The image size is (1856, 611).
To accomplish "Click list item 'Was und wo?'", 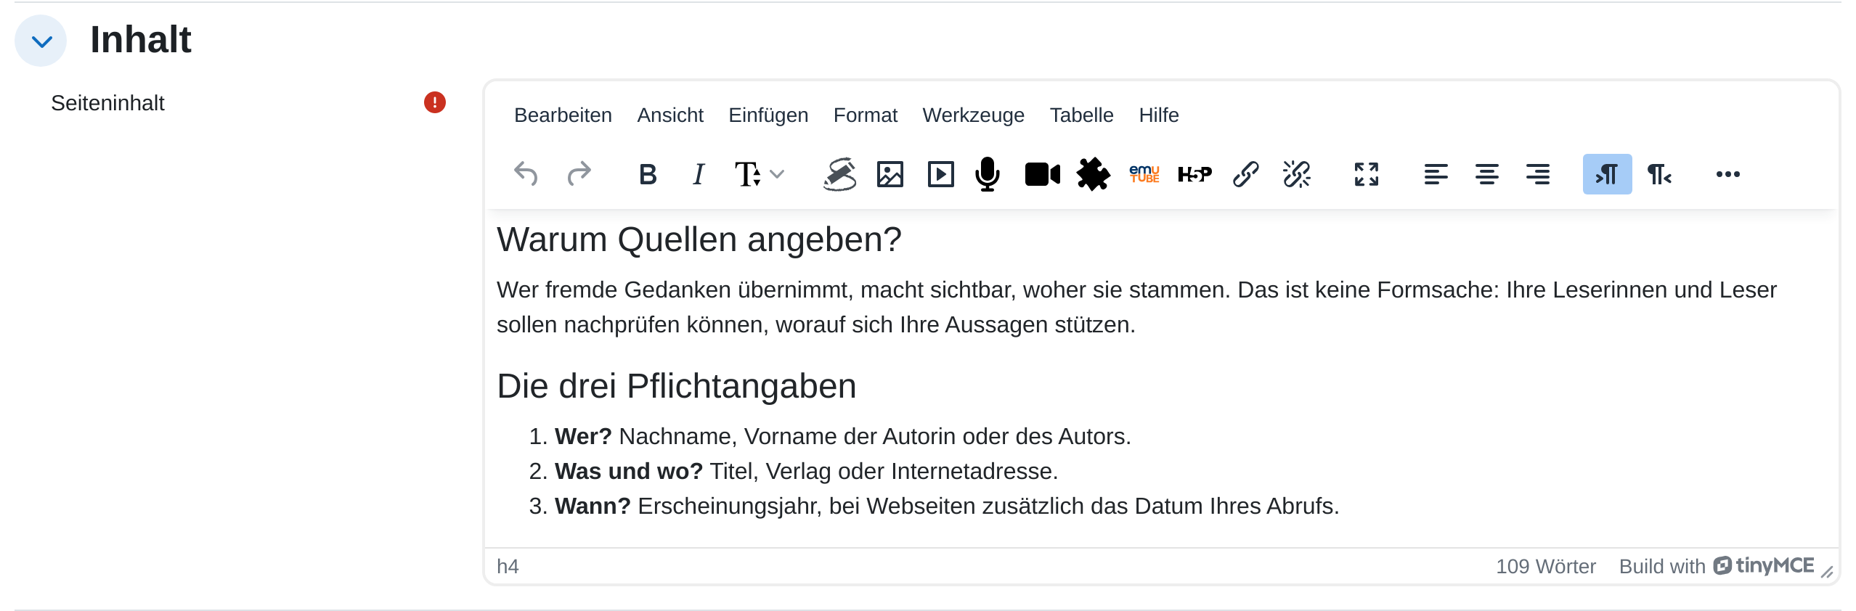I will pyautogui.click(x=806, y=471).
